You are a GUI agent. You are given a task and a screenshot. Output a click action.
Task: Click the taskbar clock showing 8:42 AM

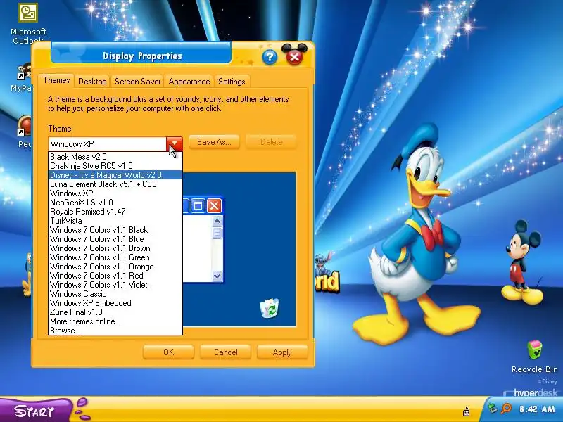(538, 409)
